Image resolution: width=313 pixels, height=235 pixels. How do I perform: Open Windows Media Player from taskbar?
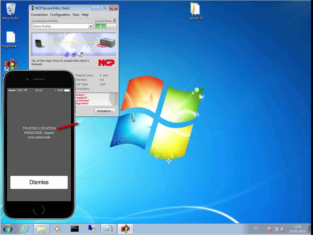pos(58,229)
